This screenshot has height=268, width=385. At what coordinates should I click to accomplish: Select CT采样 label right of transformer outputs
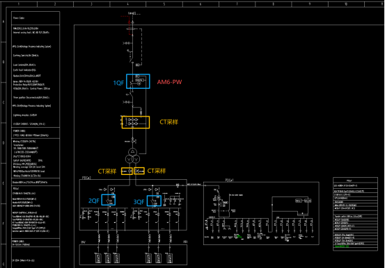pyautogui.click(x=157, y=171)
